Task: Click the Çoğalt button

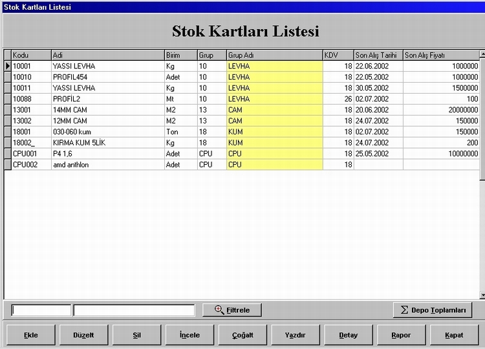Action: (242, 335)
